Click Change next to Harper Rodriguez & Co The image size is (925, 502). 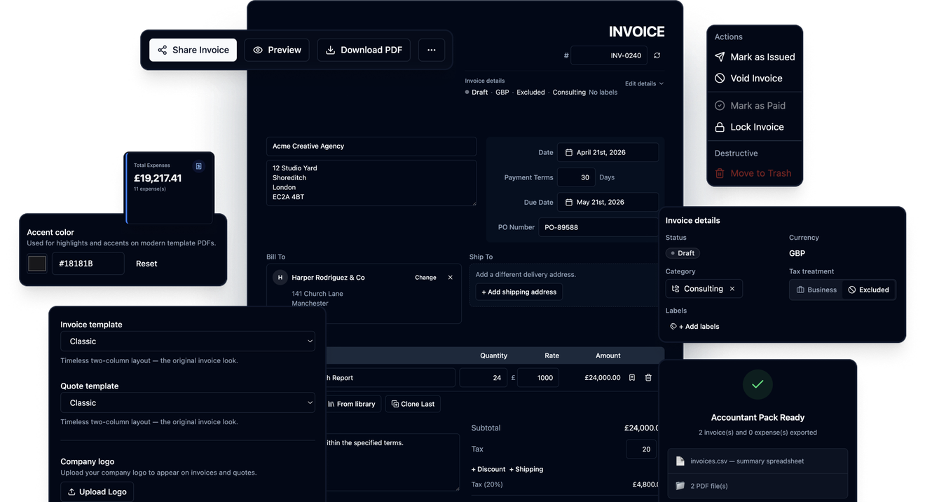[425, 278]
